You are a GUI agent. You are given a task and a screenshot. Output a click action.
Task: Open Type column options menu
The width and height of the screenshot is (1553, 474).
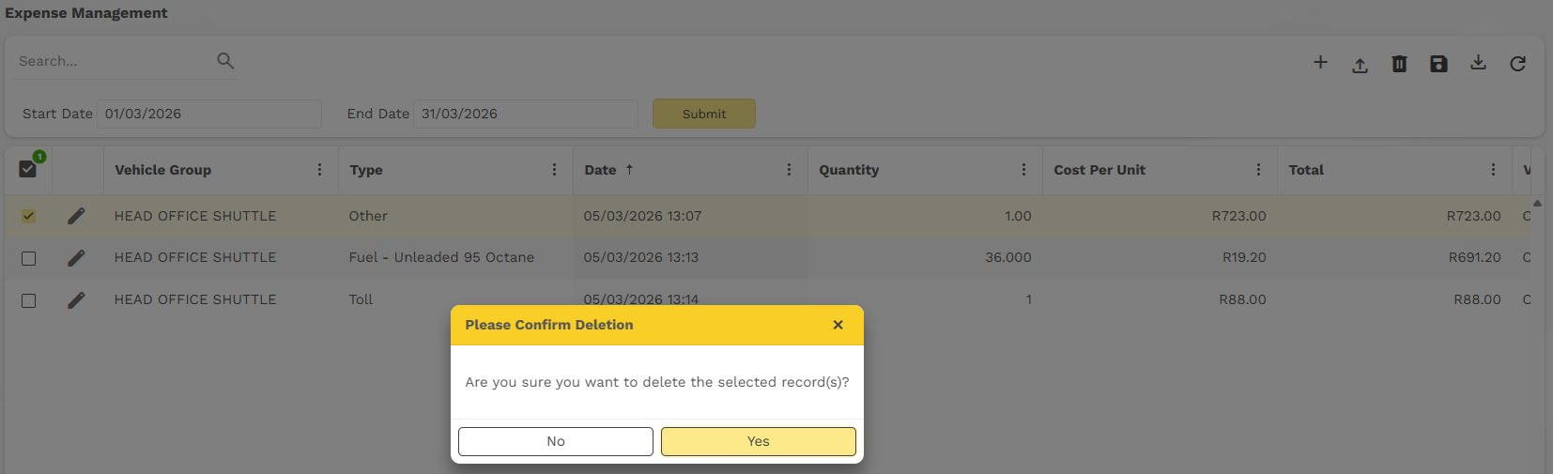pos(554,170)
